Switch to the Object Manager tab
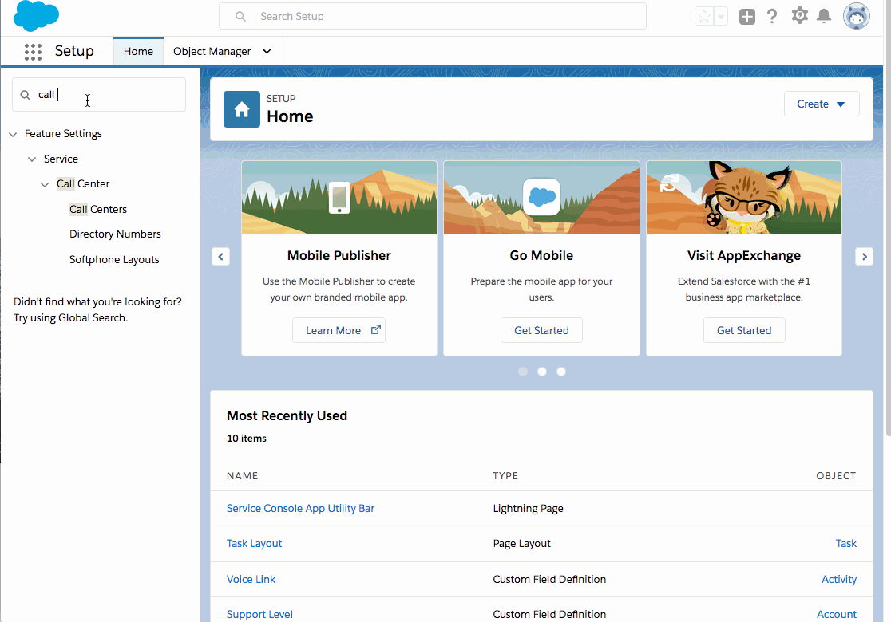Image resolution: width=891 pixels, height=622 pixels. click(x=212, y=51)
